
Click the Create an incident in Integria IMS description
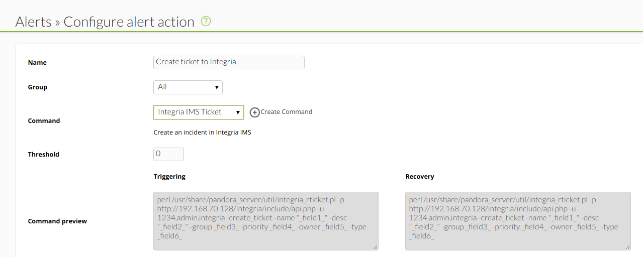(x=202, y=133)
